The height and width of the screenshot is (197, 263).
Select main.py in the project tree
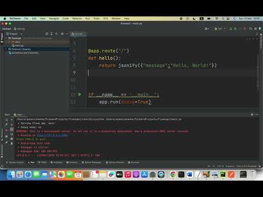tap(18, 45)
